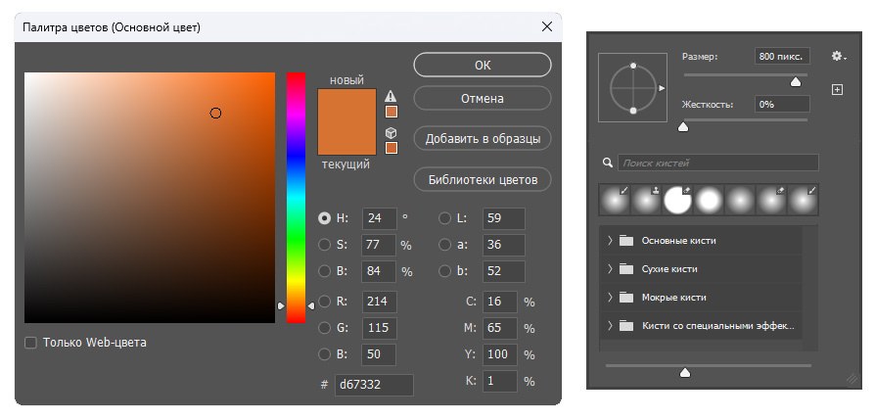Select the R red channel radio button

[x=324, y=302]
